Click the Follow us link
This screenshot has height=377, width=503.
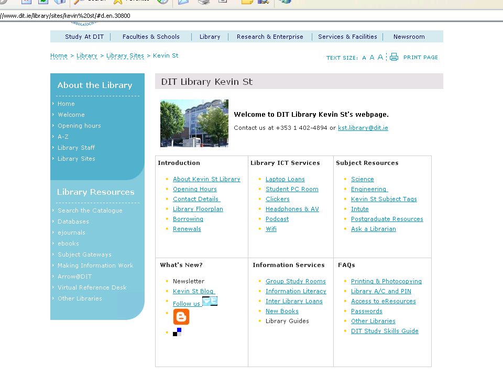point(187,303)
